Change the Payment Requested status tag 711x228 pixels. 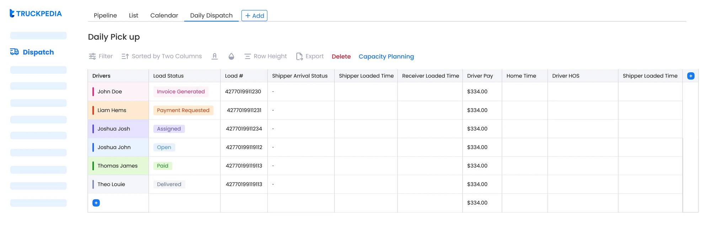183,110
